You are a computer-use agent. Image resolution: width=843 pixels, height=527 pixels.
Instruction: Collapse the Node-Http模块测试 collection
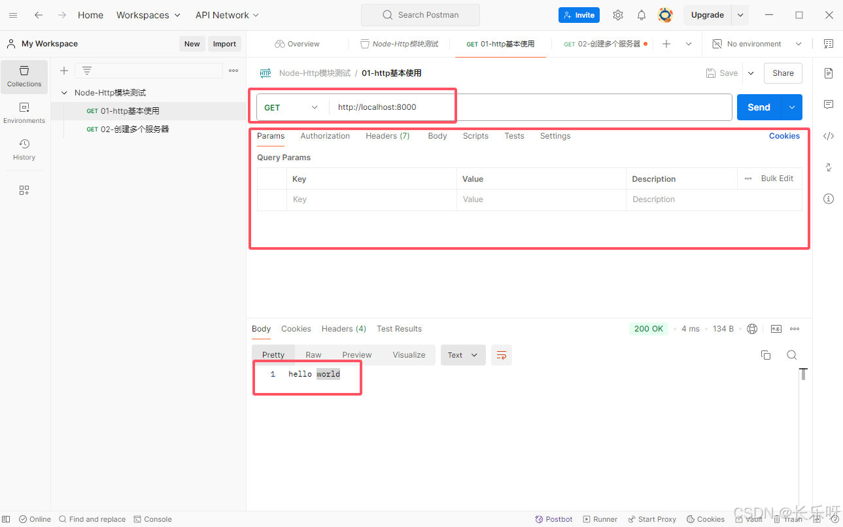click(64, 93)
